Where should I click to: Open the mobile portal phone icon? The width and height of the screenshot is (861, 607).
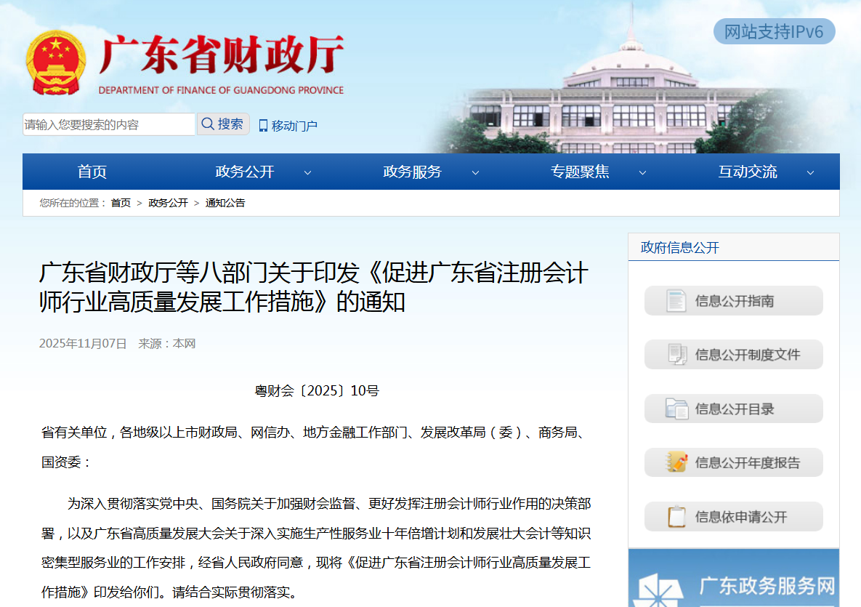[263, 126]
